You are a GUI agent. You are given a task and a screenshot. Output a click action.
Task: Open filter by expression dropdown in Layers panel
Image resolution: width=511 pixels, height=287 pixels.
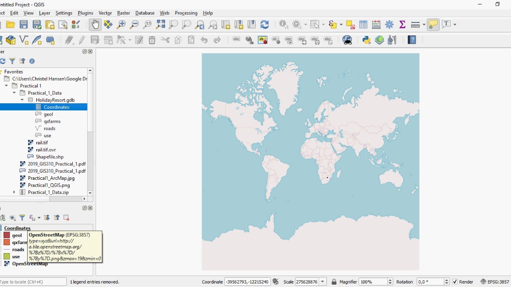click(39, 218)
